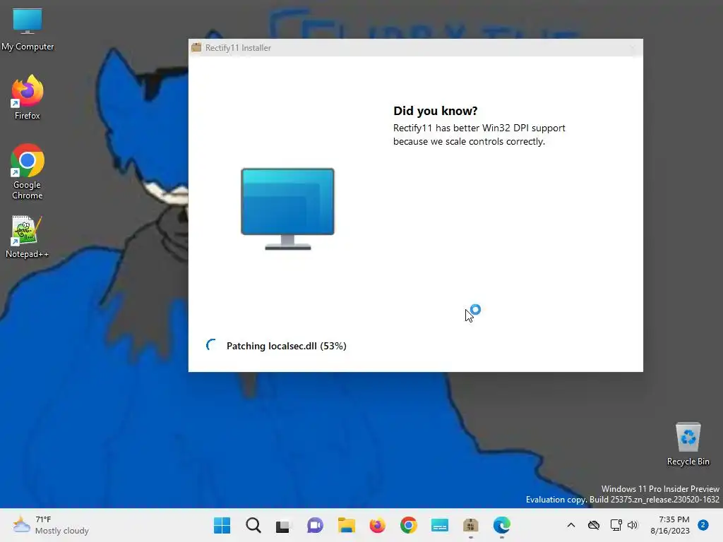
Task: Click the large monitor image in installer
Action: [288, 209]
